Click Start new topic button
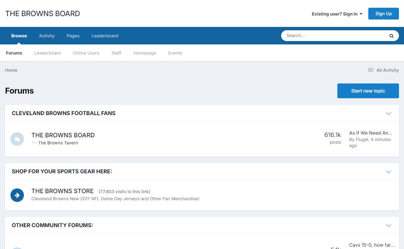 (368, 91)
